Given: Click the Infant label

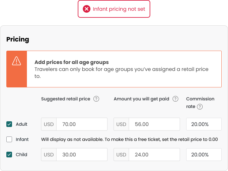Looking at the screenshot, I should (x=22, y=139).
